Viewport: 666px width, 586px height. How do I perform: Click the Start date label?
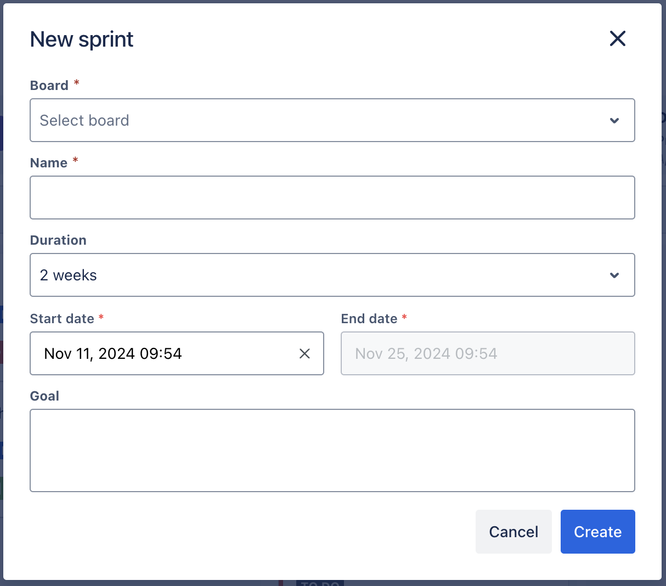(x=62, y=319)
